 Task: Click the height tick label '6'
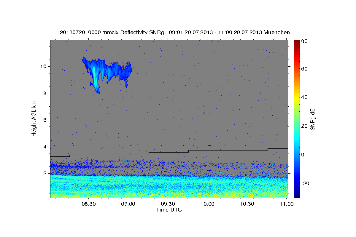click(x=45, y=120)
